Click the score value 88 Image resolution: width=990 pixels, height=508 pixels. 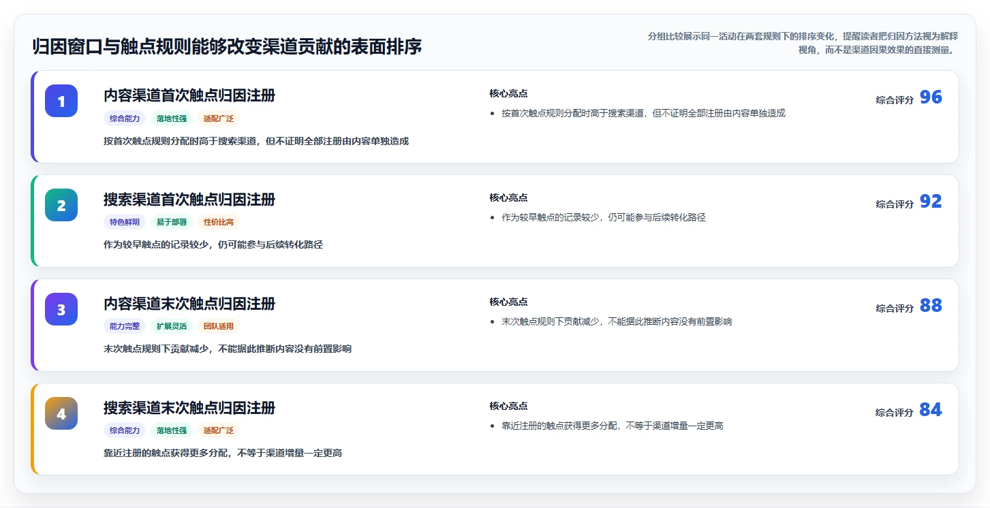pyautogui.click(x=931, y=306)
